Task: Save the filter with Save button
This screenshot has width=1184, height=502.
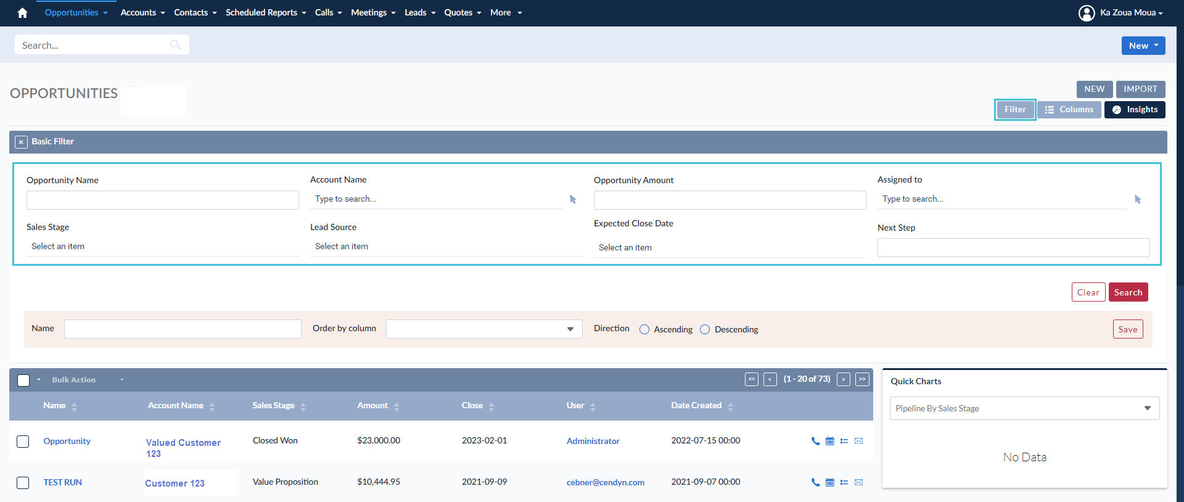Action: coord(1128,329)
